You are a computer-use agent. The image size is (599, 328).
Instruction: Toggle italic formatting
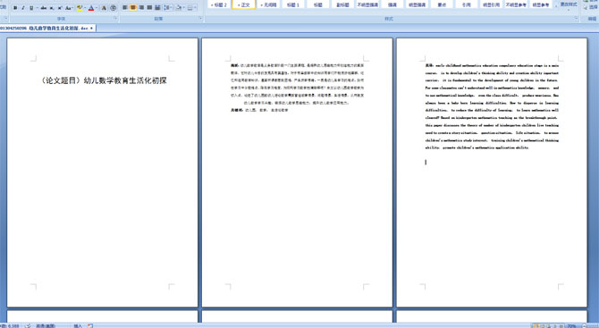(23, 8)
